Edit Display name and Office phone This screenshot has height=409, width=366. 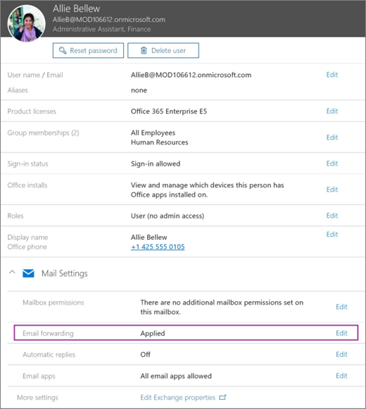[x=332, y=235]
